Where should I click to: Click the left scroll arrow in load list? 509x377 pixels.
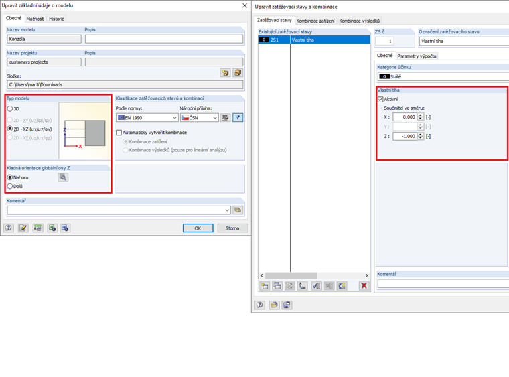point(262,275)
